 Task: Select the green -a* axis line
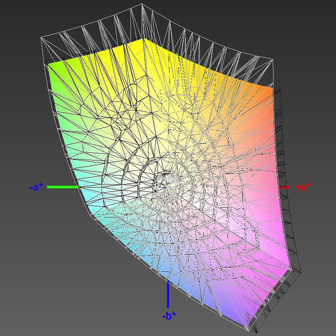click(62, 187)
